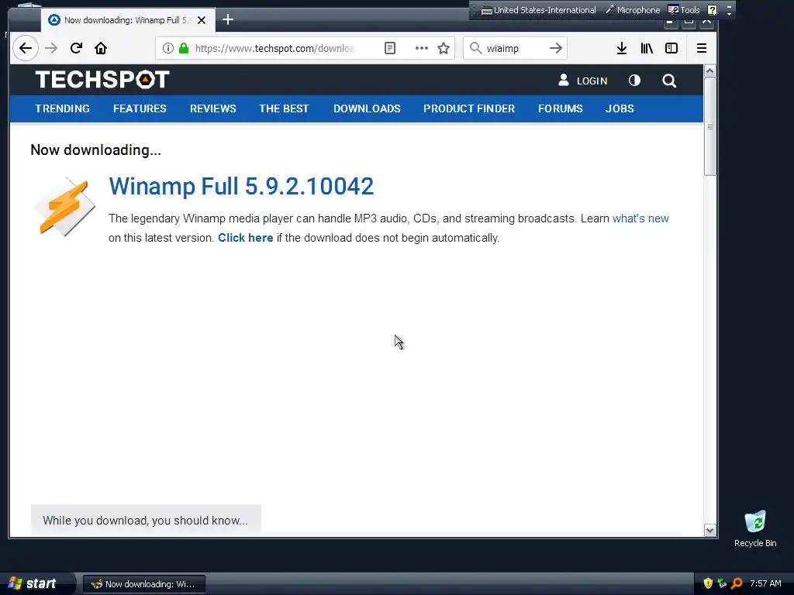Screen dimensions: 794x595
Task: Click the user profile icon beside LOGIN
Action: click(564, 80)
